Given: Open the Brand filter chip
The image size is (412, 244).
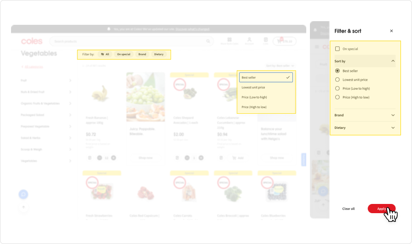Looking at the screenshot, I should tap(142, 54).
